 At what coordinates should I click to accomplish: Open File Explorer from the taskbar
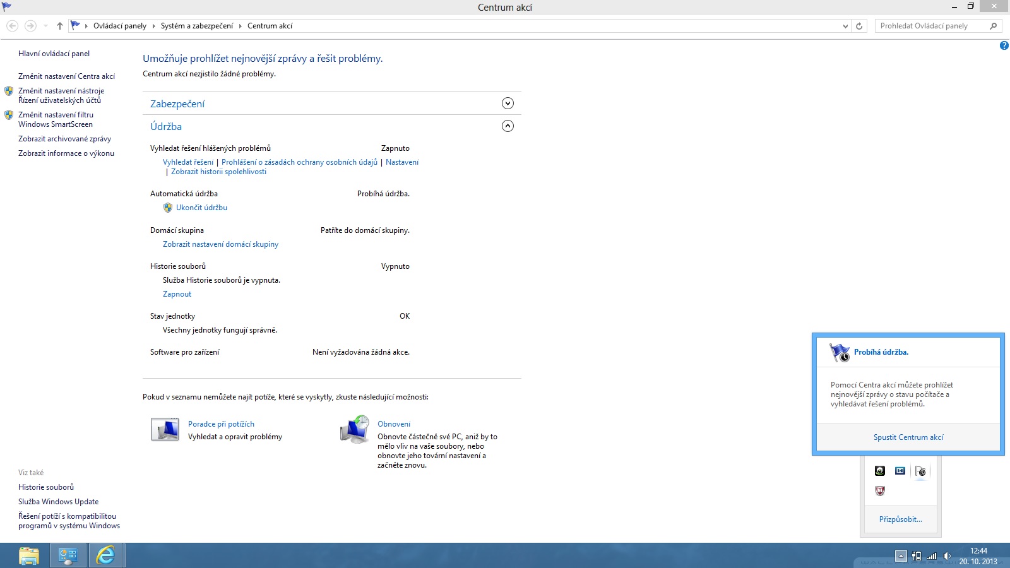tap(29, 555)
